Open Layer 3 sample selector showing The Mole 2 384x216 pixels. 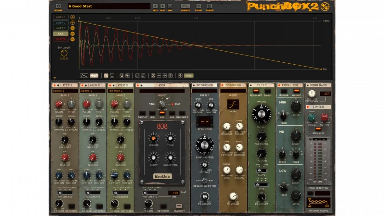pos(120,91)
